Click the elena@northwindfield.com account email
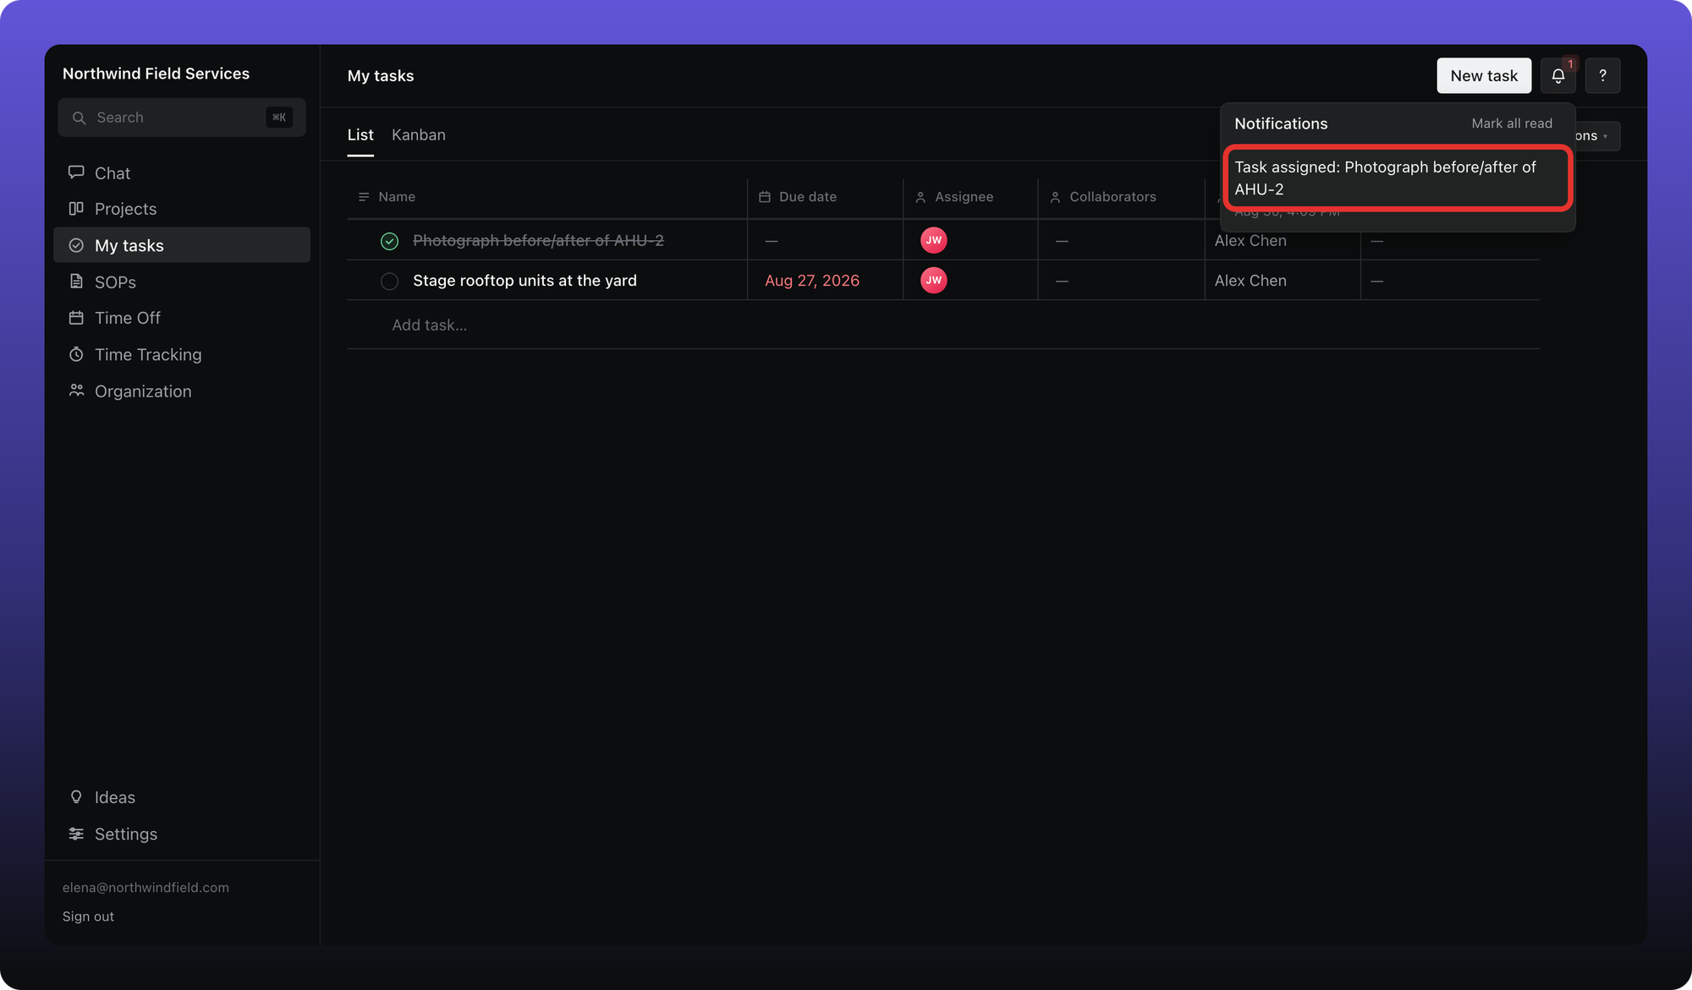1692x990 pixels. tap(146, 888)
